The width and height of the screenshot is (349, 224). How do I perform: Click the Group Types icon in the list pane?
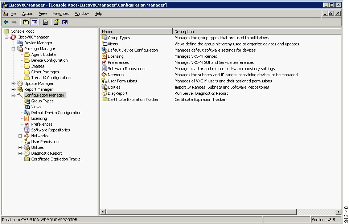(104, 38)
